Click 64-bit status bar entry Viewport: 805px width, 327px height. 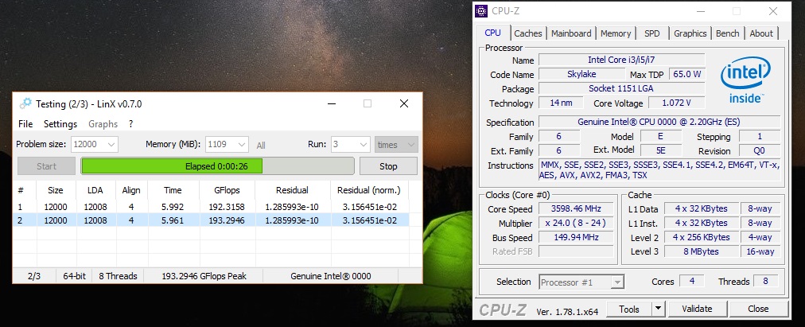tap(75, 275)
